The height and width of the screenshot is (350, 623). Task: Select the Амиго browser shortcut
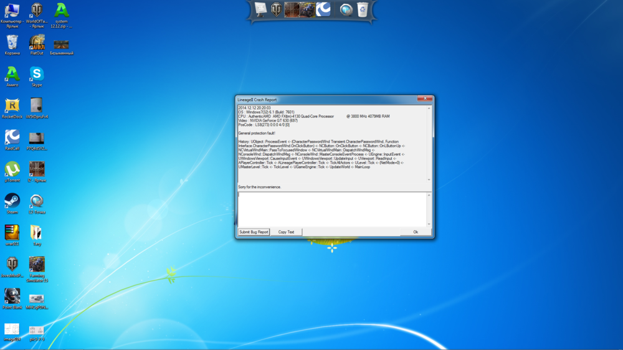12,74
